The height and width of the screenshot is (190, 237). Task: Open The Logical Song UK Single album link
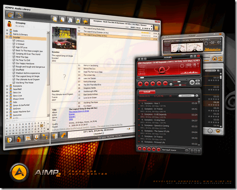79,111
